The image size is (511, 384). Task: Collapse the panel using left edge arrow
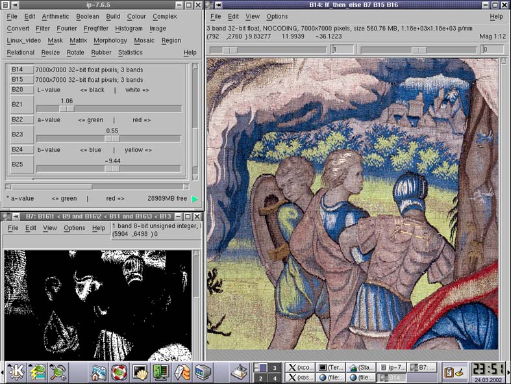(x=3, y=372)
